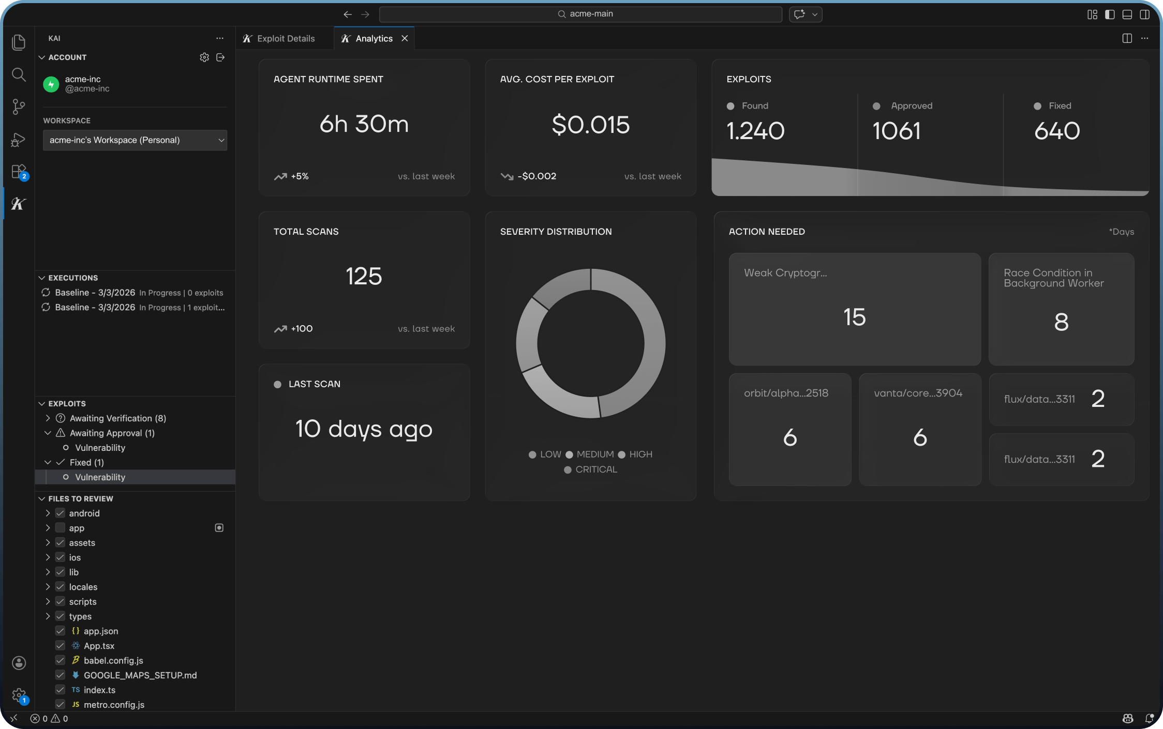The image size is (1163, 729).
Task: Select the KAI icon in the activity bar
Action: pos(19,203)
